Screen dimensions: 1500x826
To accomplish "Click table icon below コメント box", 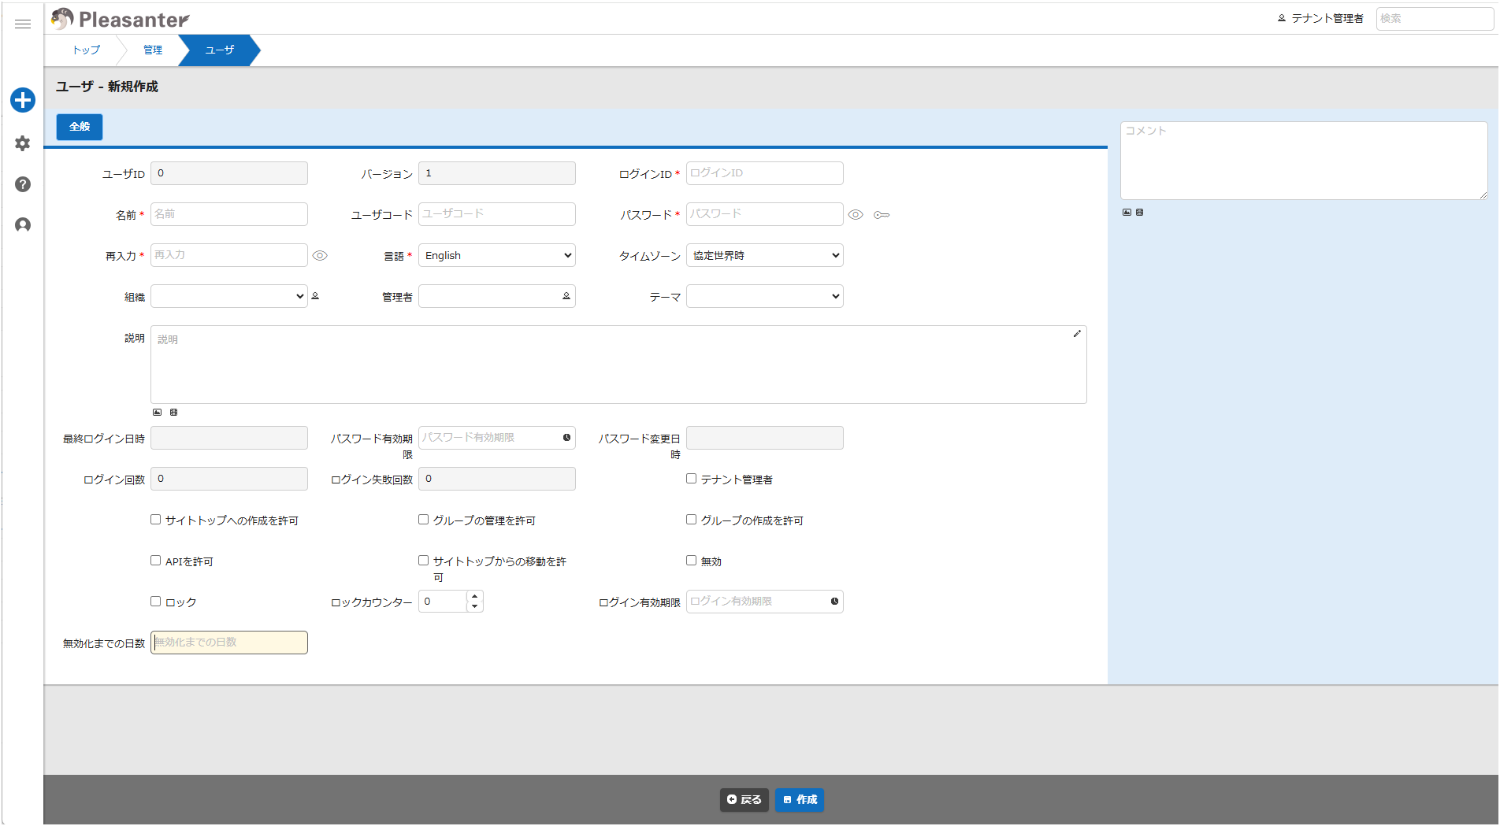I will coord(1139,212).
